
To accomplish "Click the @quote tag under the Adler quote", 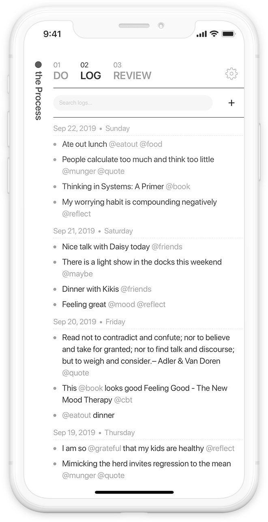I will (x=75, y=372).
